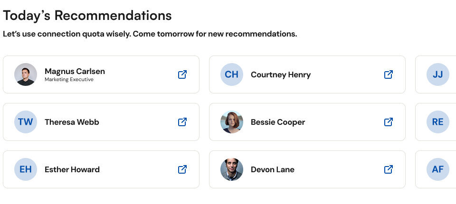Select the Theresa Webb name
456x204 pixels.
click(72, 122)
